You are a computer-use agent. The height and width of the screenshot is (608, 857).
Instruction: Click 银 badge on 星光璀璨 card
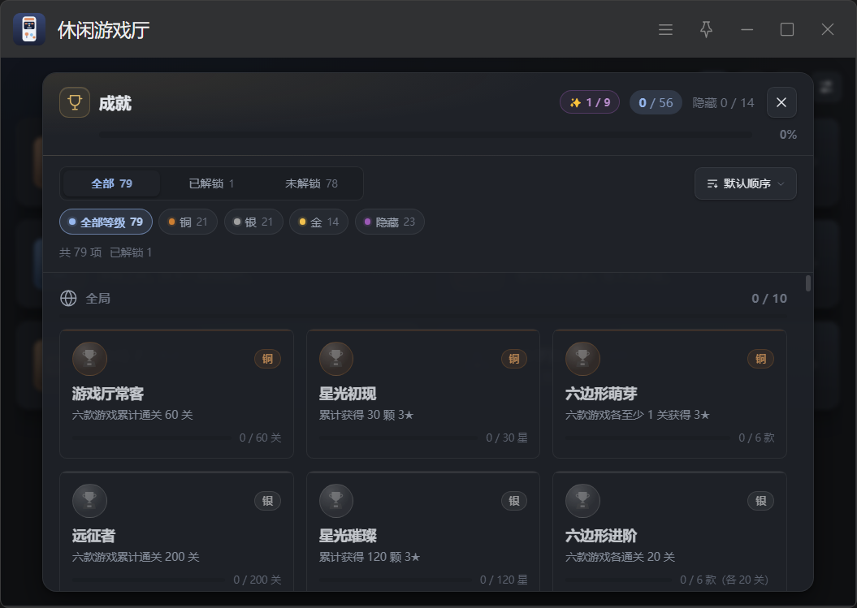click(514, 500)
